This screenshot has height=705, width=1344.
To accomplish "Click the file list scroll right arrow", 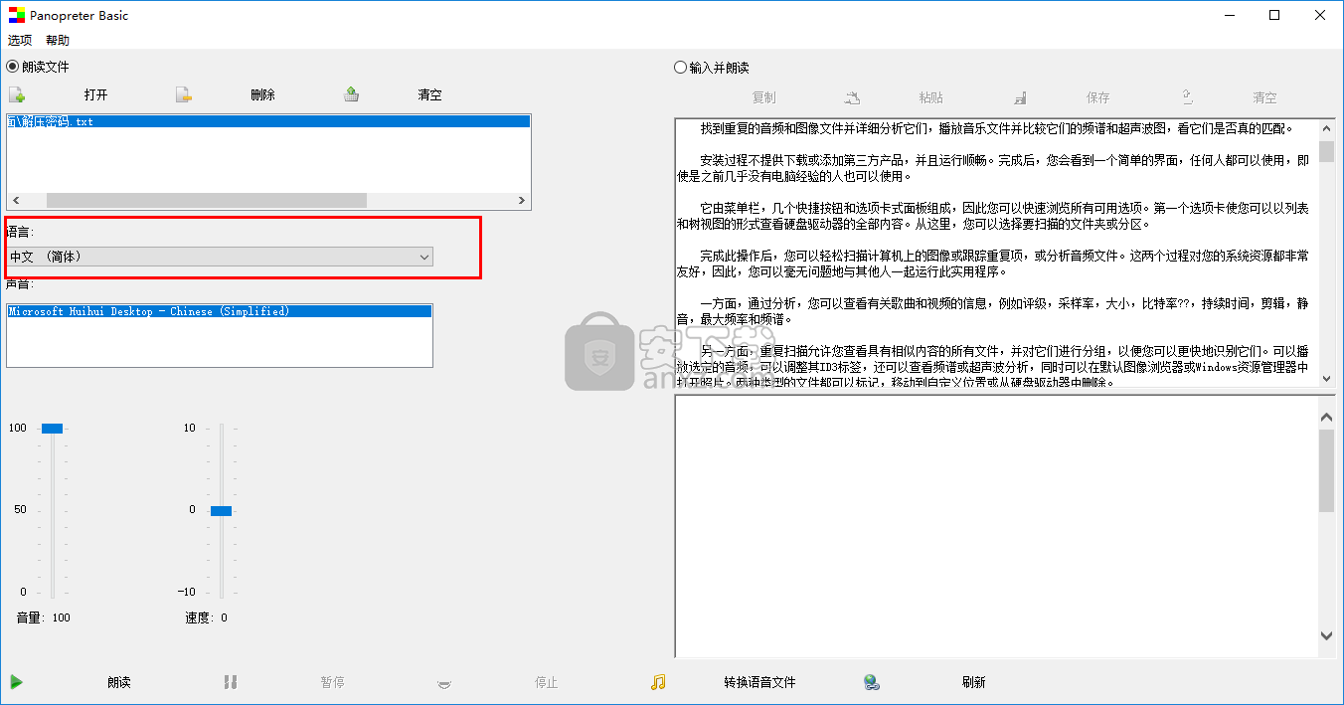I will coord(523,201).
